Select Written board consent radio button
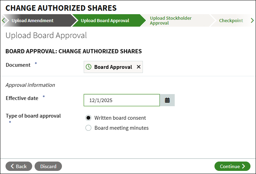Viewport: 256px width, 174px height. pos(88,118)
